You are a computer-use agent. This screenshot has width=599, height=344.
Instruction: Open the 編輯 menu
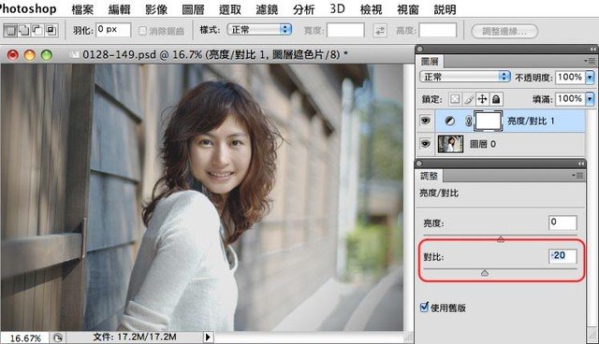point(119,8)
